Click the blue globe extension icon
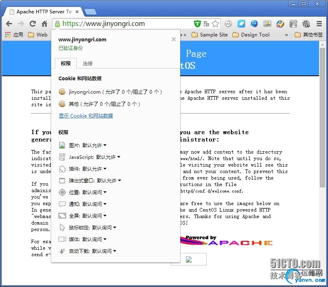 (x=254, y=24)
